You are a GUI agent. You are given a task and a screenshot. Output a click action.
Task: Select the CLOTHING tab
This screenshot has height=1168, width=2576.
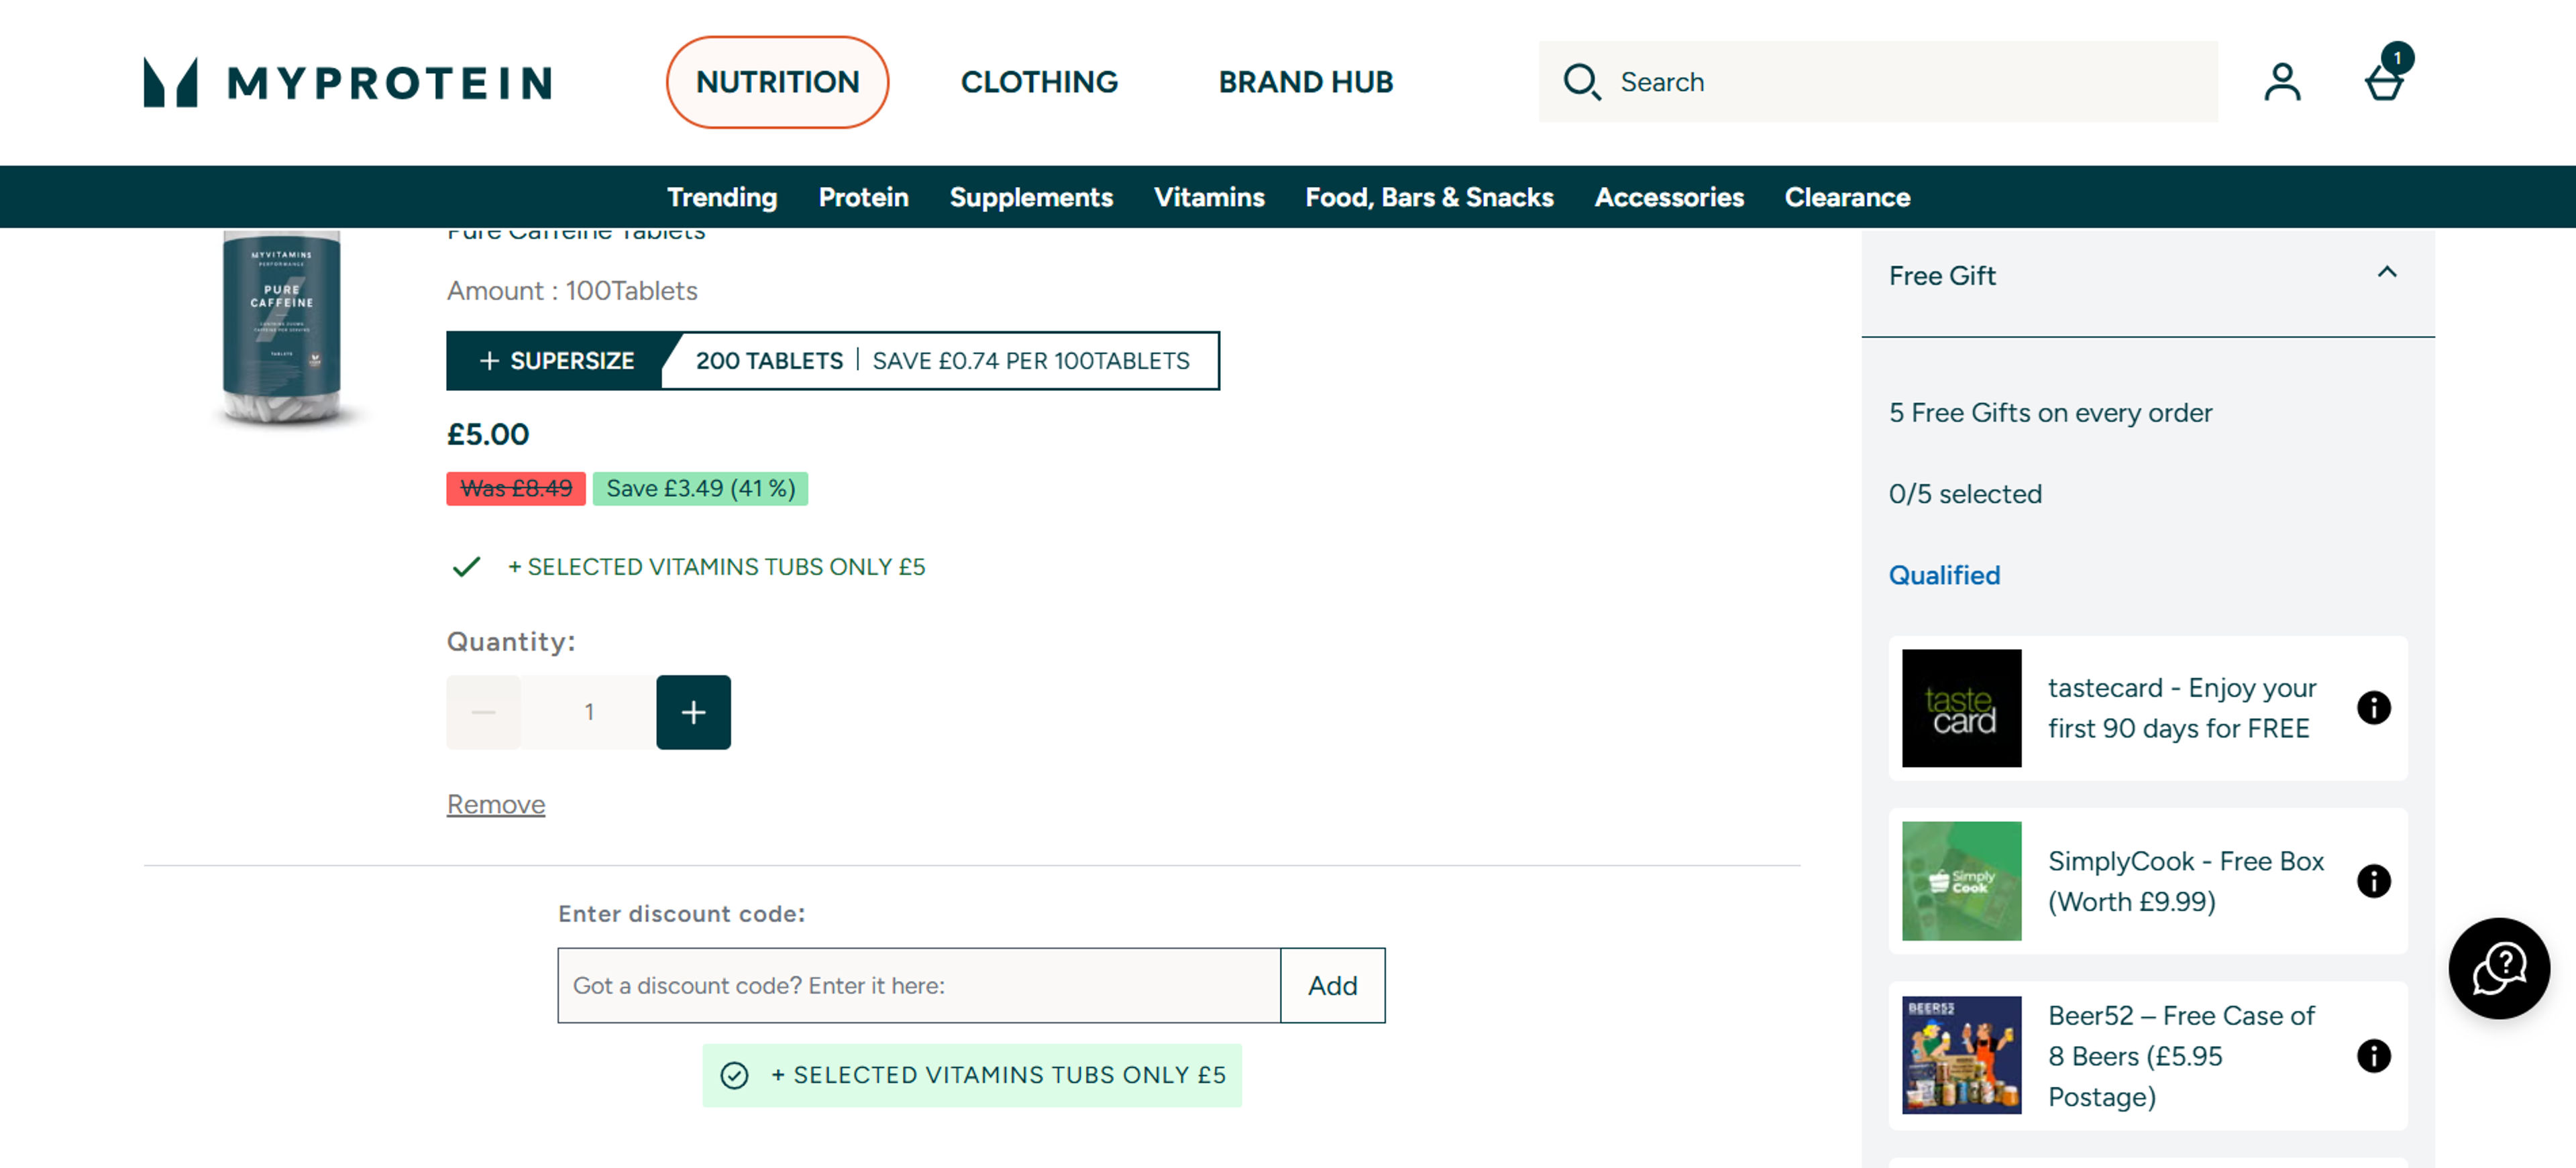pos(1039,82)
